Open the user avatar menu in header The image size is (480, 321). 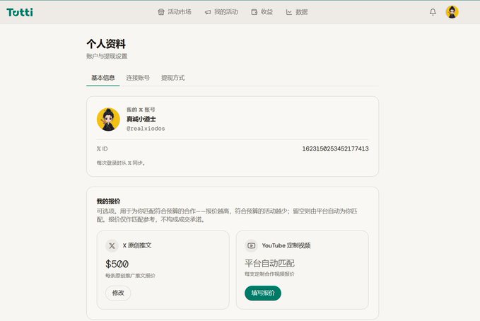click(x=452, y=12)
